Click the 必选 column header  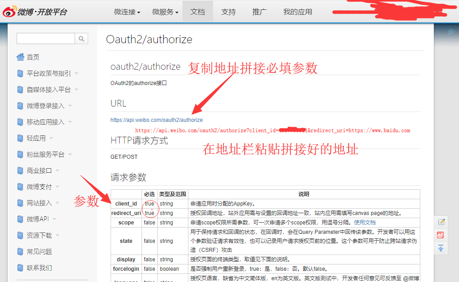tap(149, 194)
